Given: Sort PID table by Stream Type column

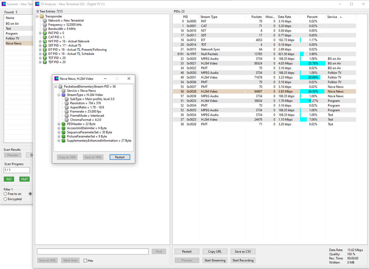Looking at the screenshot, I should (221, 17).
